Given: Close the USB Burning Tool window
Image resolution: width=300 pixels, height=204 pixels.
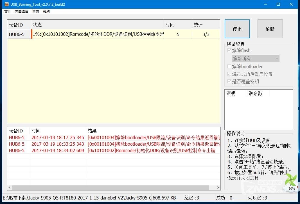Looking at the screenshot, I should pyautogui.click(x=291, y=4).
